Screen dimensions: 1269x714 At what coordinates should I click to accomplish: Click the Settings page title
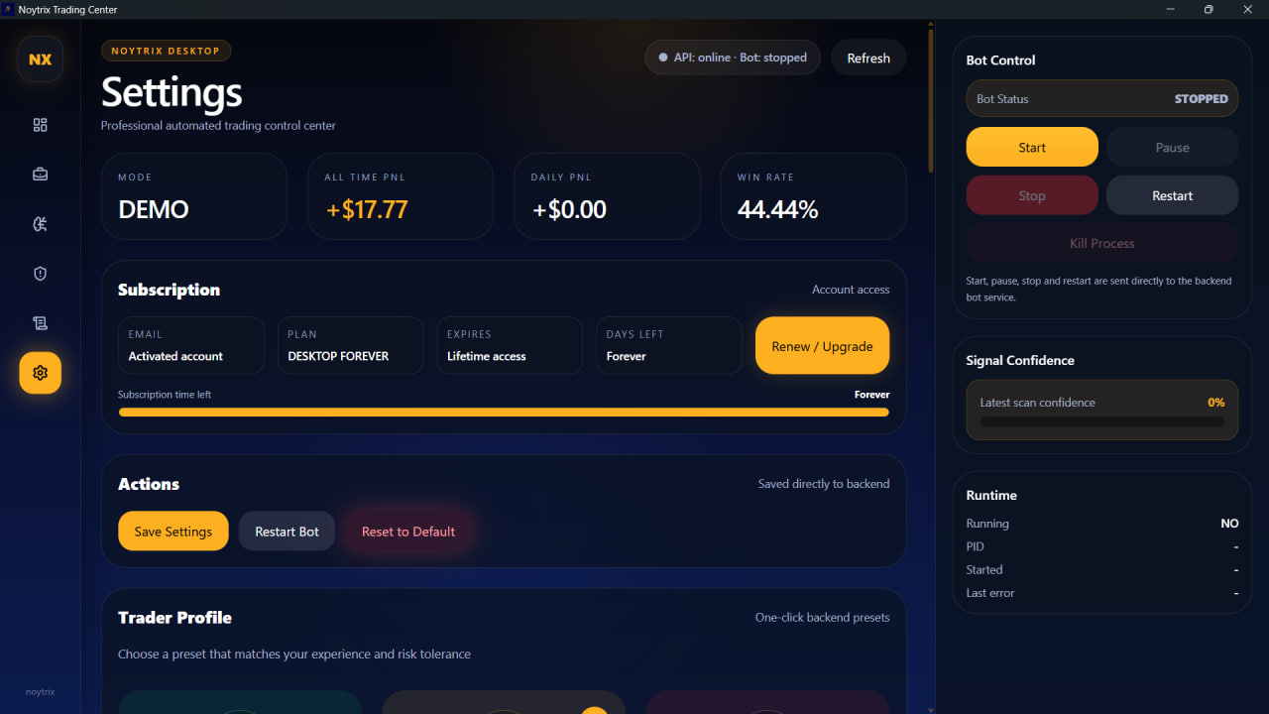(x=172, y=92)
